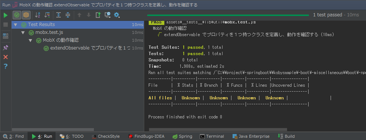Screen dimensions: 366x140
Task: Click passed icon beside mobx.test.js
Action: [31, 33]
